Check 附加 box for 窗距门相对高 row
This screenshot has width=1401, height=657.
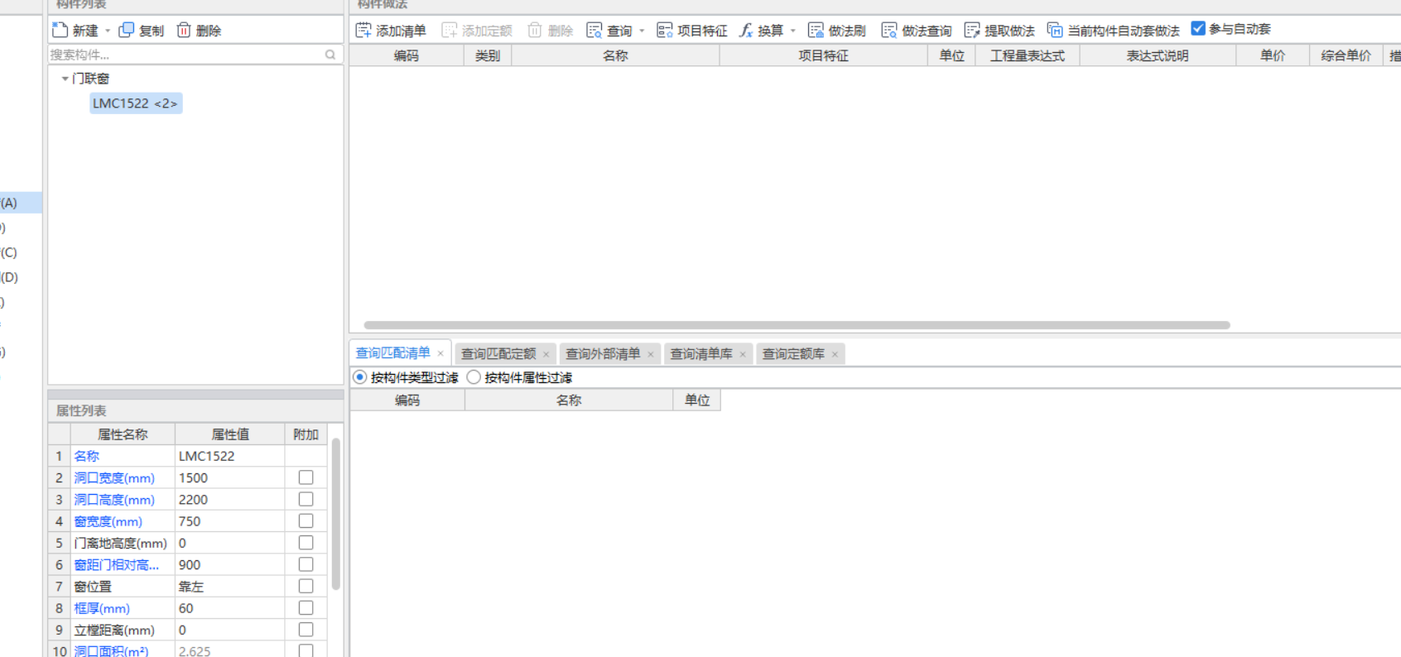click(x=306, y=564)
